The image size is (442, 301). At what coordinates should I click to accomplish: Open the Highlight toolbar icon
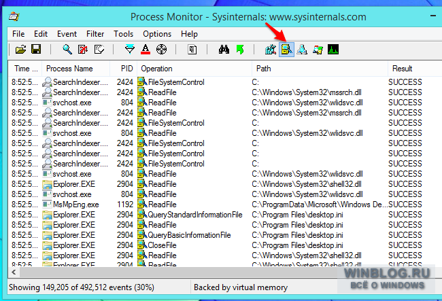coord(146,50)
